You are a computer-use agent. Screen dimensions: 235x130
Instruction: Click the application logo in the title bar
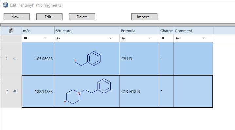5,5
